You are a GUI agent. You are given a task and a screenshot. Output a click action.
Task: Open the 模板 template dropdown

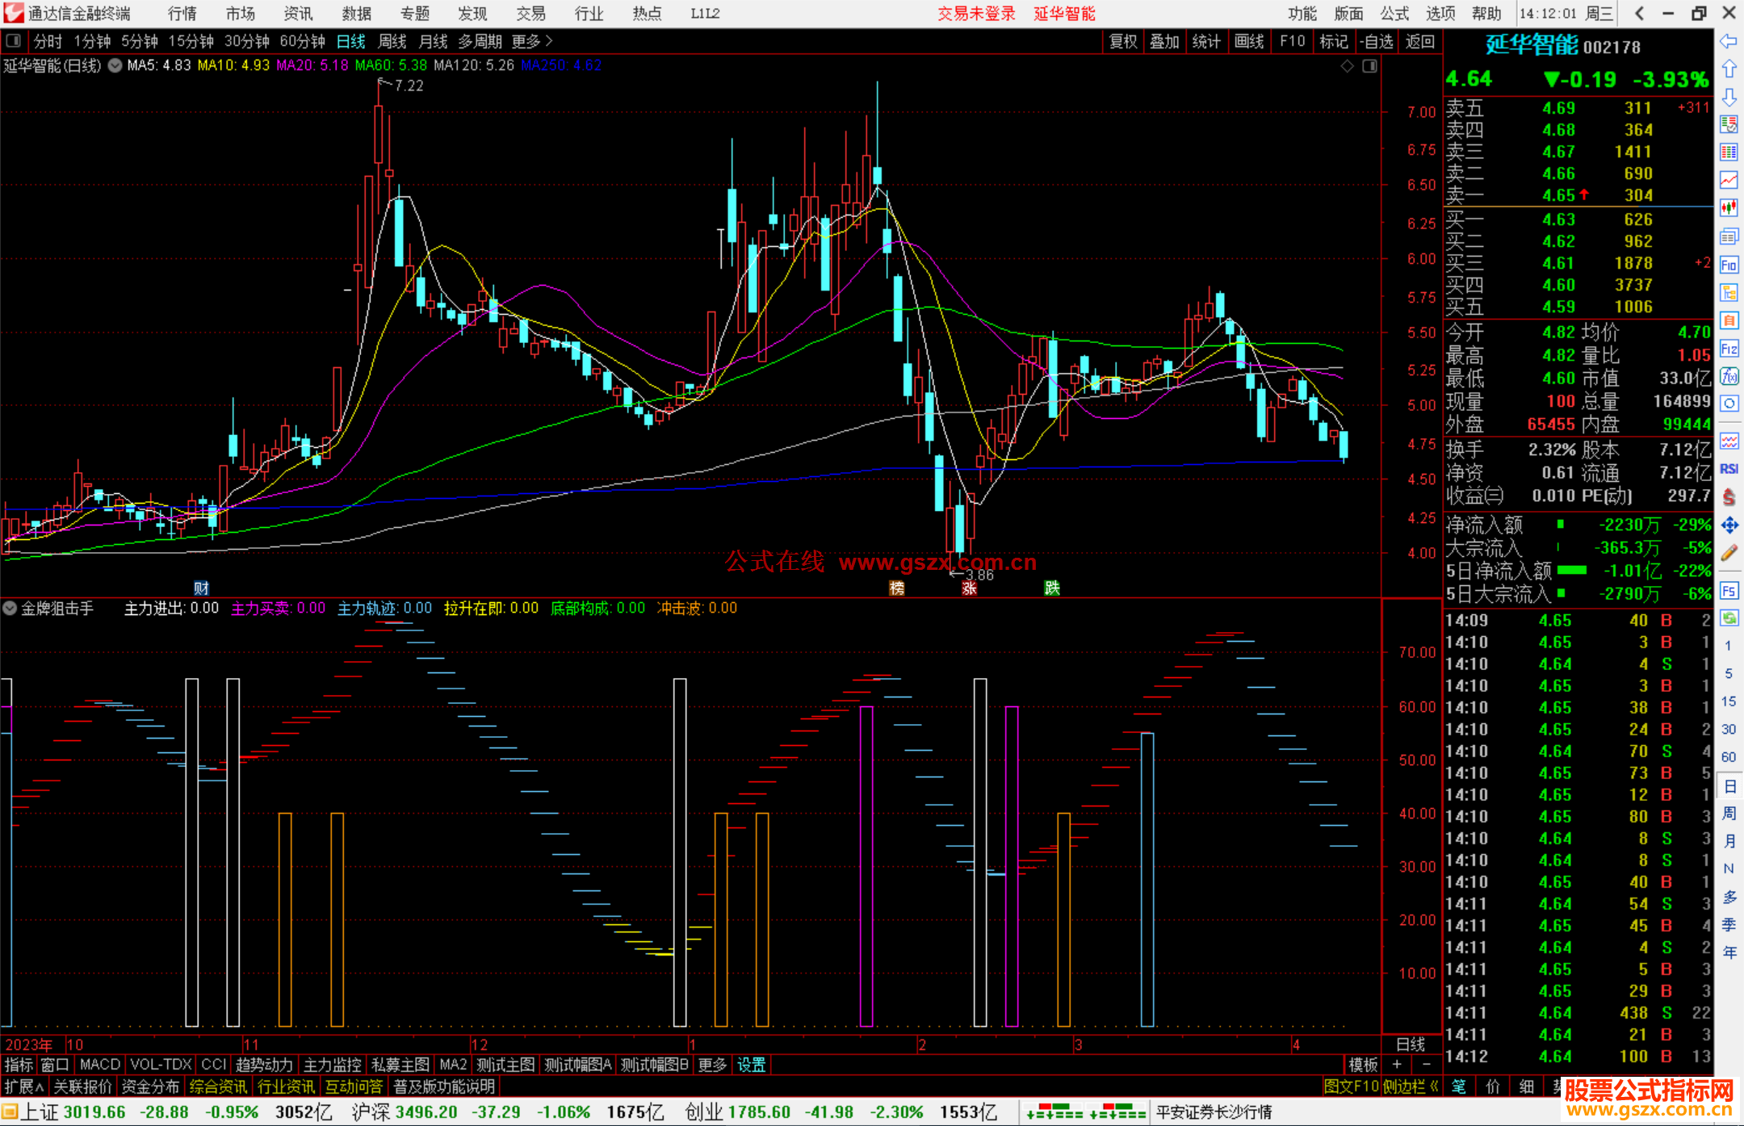tap(1363, 1065)
